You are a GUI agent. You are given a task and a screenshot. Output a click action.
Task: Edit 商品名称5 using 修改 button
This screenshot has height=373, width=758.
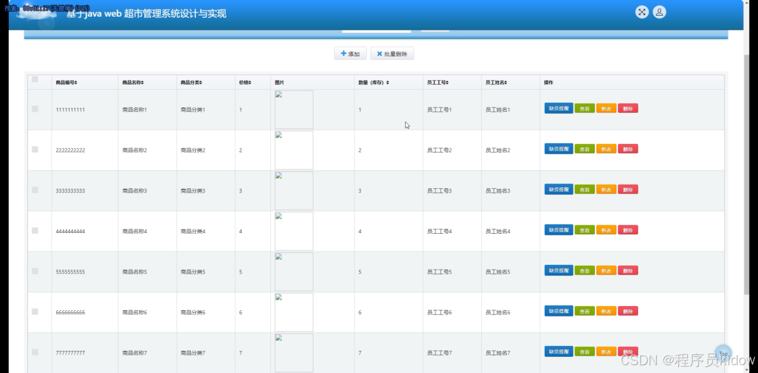(x=606, y=270)
